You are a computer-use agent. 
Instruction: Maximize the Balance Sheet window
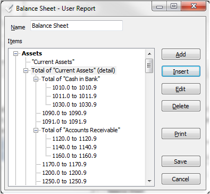tap(174, 6)
